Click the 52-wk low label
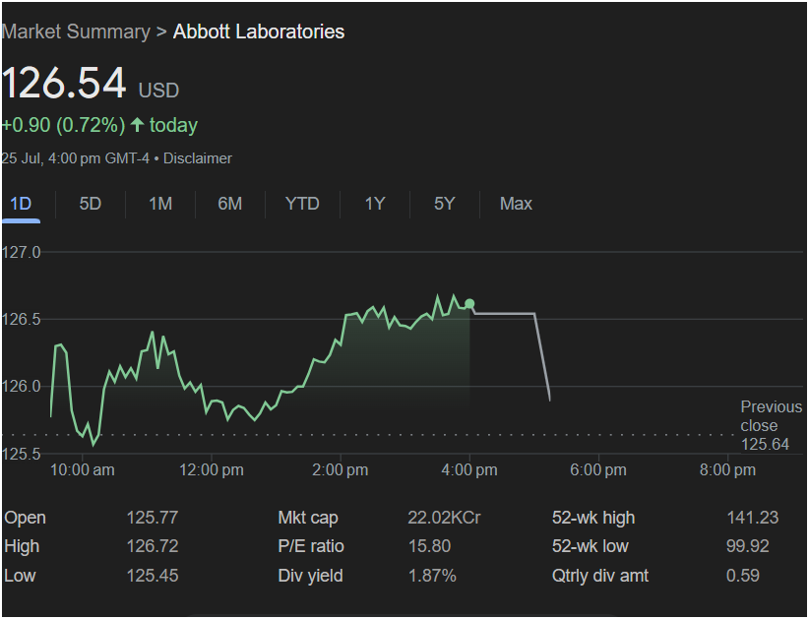The height and width of the screenshot is (619, 809). click(591, 546)
